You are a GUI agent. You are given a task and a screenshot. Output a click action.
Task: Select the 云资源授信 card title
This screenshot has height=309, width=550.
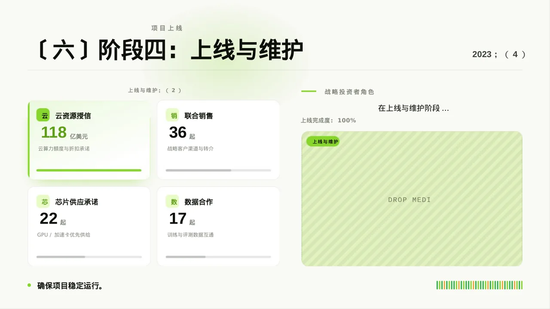[73, 116]
